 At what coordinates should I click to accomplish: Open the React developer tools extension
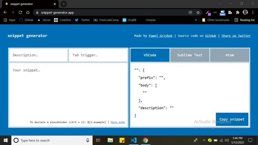tap(230, 13)
